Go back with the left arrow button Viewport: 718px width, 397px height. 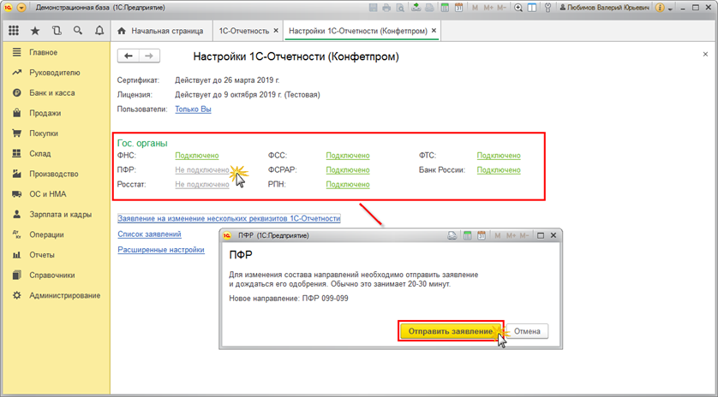(x=129, y=56)
